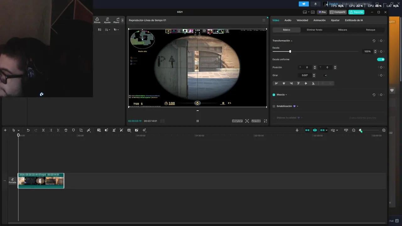Click the Girar rotation dial

[325, 75]
